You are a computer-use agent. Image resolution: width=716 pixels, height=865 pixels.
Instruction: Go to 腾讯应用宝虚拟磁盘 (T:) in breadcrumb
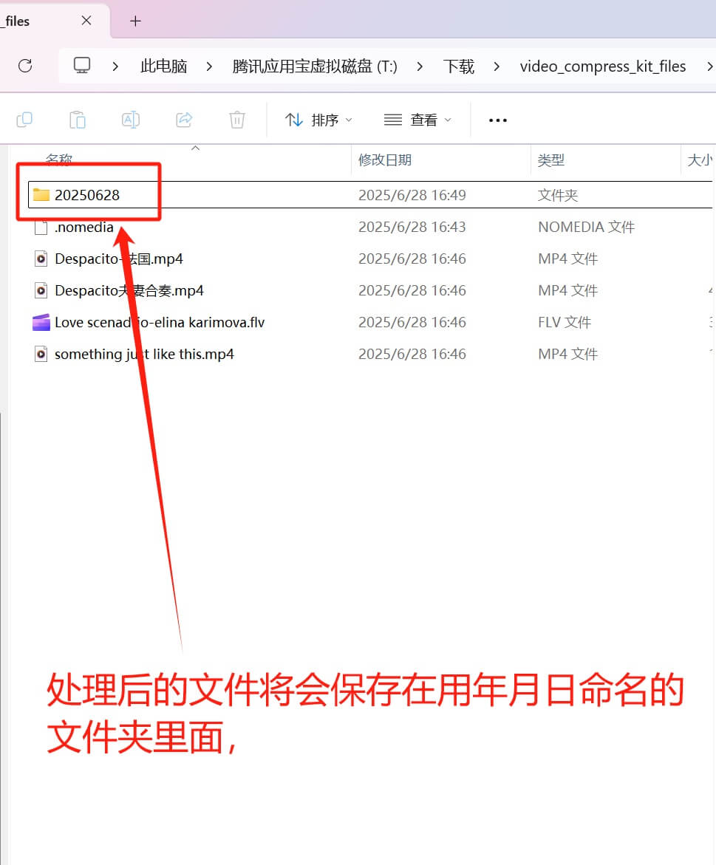[x=315, y=66]
